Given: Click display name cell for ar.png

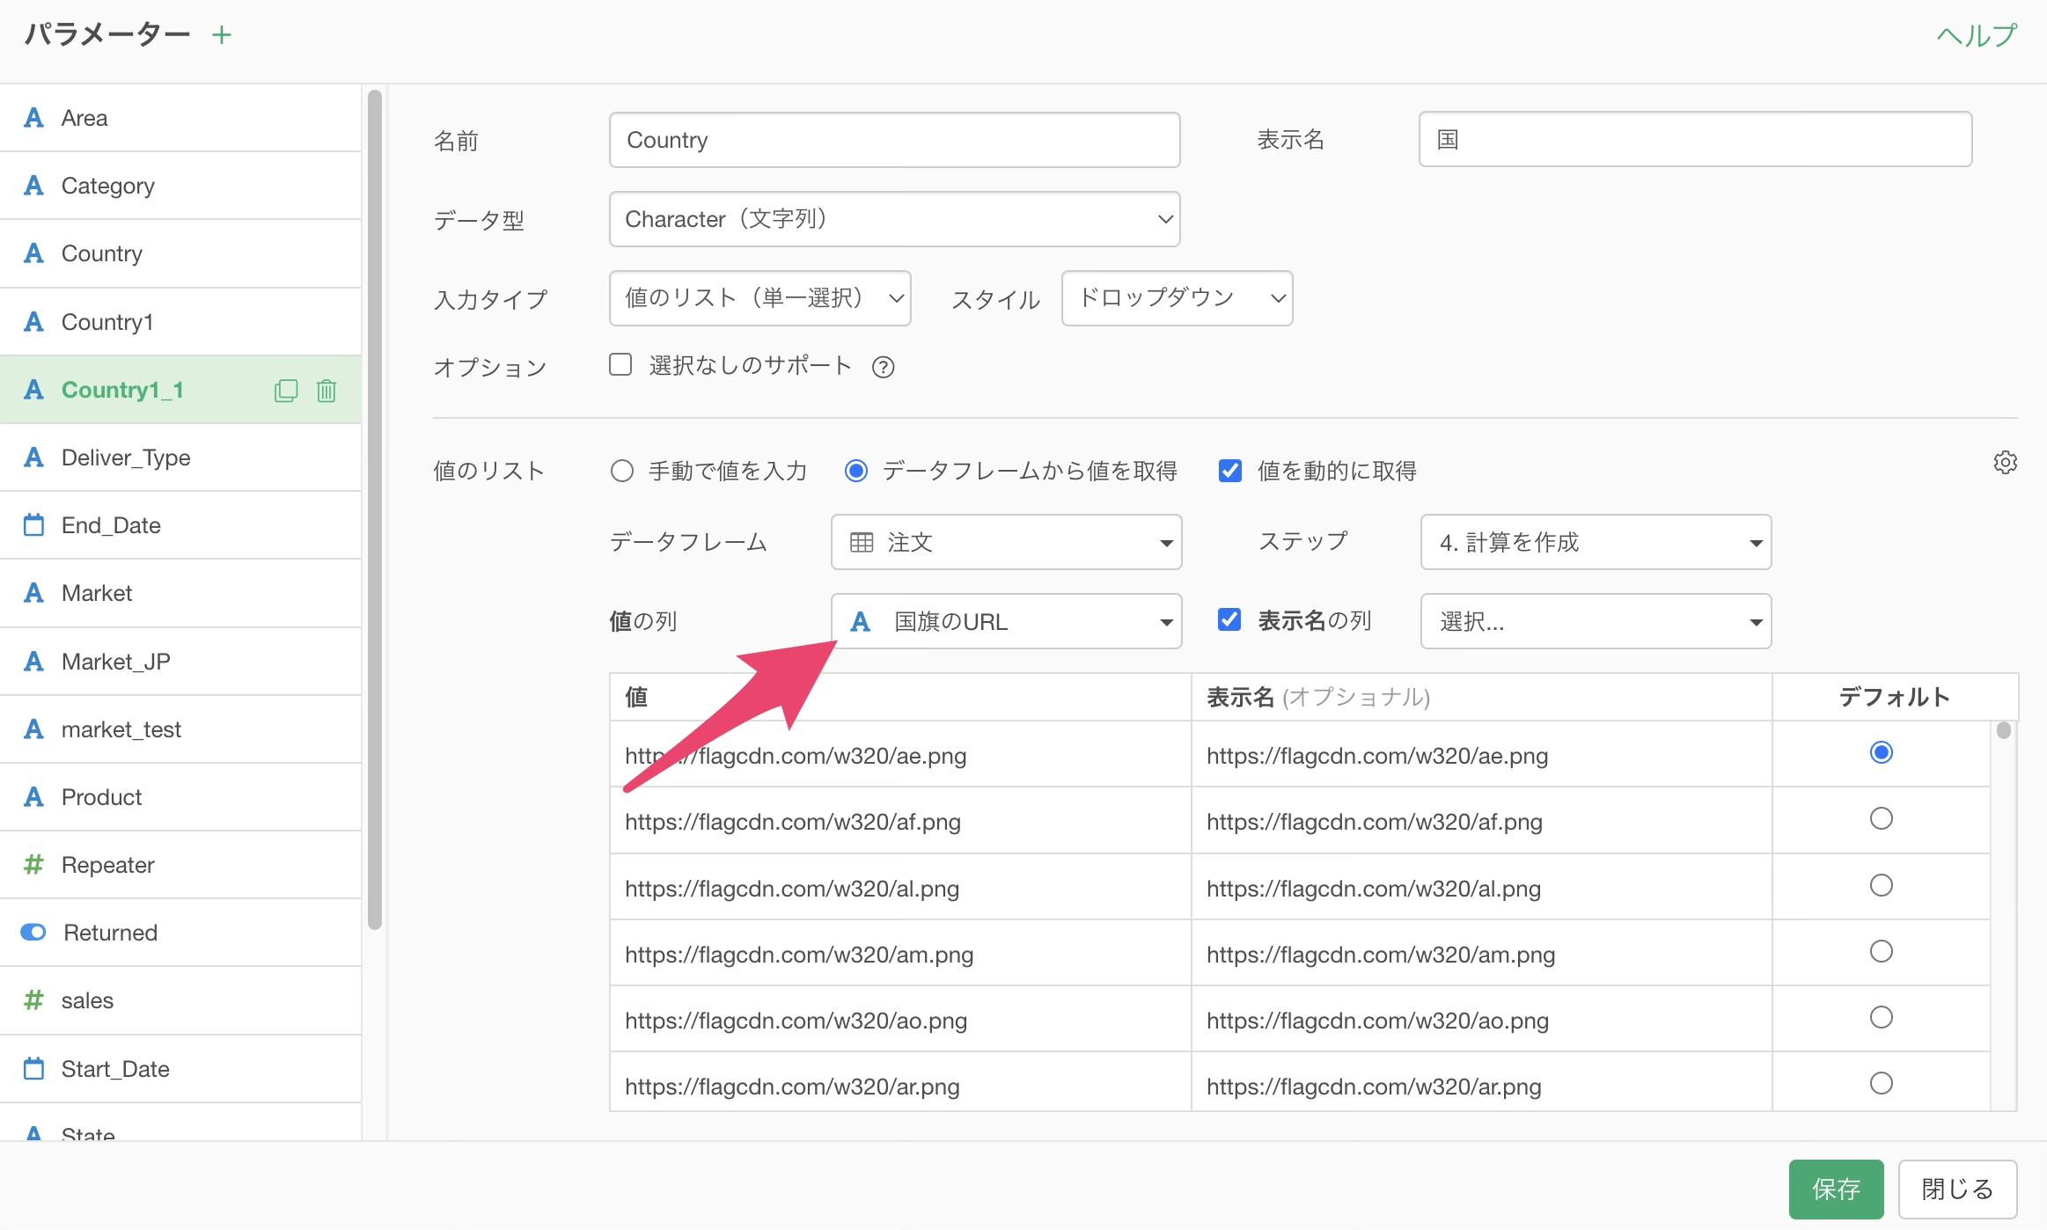Looking at the screenshot, I should [1482, 1083].
